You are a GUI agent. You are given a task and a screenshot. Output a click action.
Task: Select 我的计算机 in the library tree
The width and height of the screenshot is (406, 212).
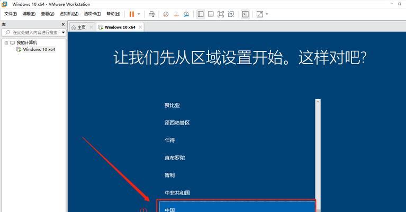coord(26,42)
